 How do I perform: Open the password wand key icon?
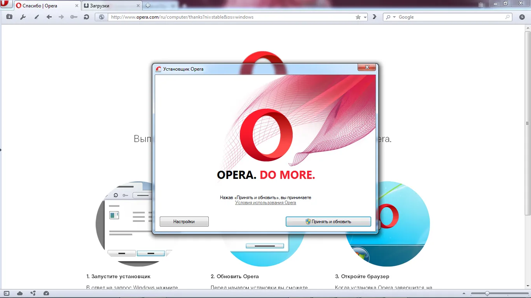pos(73,17)
